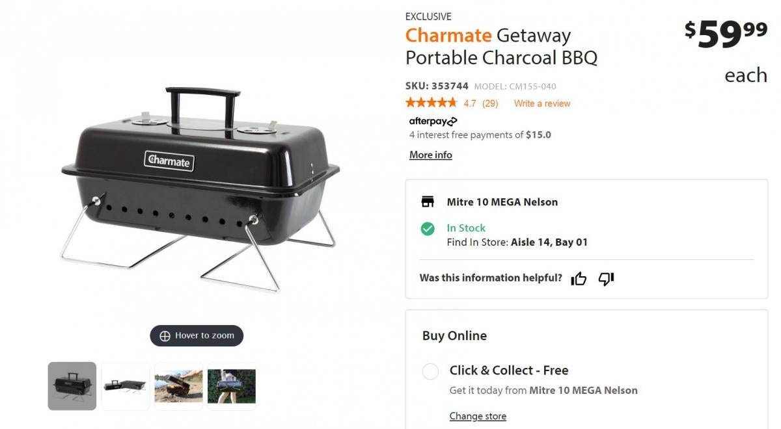Select the first BBQ thumbnail image
This screenshot has width=781, height=429.
point(72,386)
